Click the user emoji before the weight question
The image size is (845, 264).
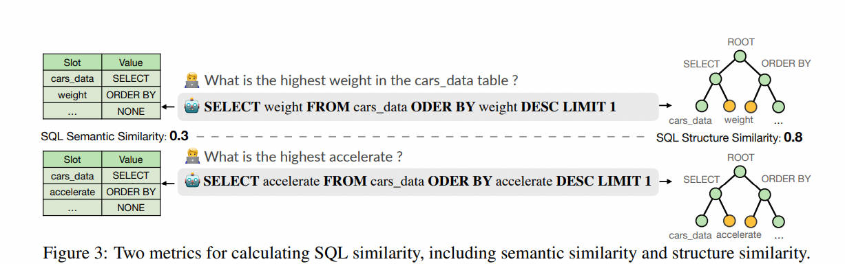tap(192, 80)
